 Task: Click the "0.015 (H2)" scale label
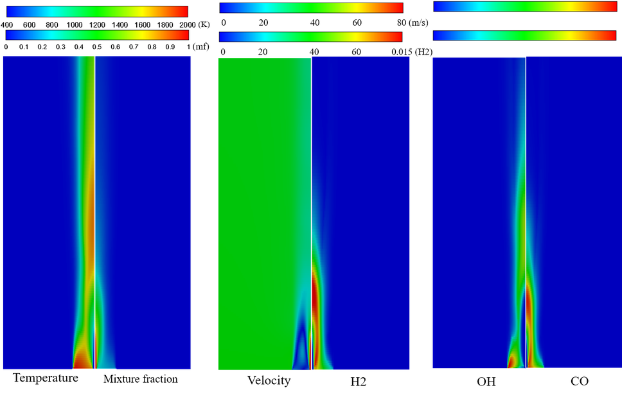412,52
